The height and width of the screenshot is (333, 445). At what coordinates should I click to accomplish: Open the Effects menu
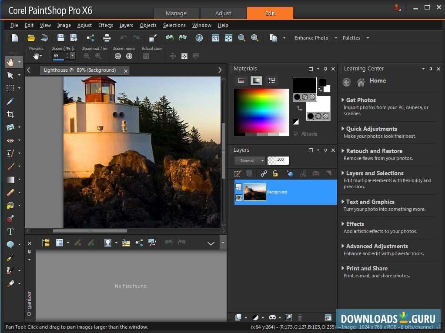105,25
